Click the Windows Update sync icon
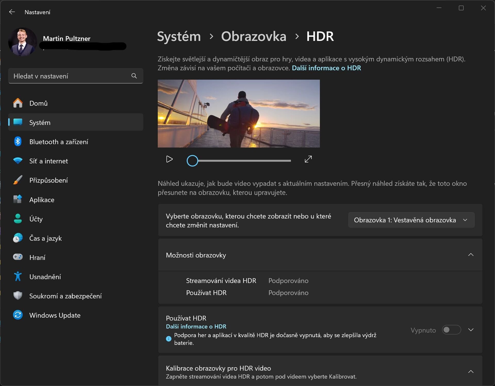This screenshot has width=495, height=386. [x=18, y=315]
